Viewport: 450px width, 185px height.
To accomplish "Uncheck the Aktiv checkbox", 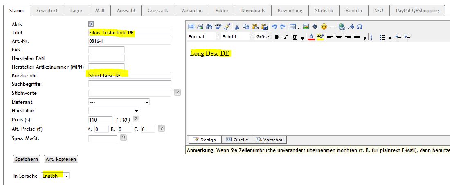I will [91, 24].
